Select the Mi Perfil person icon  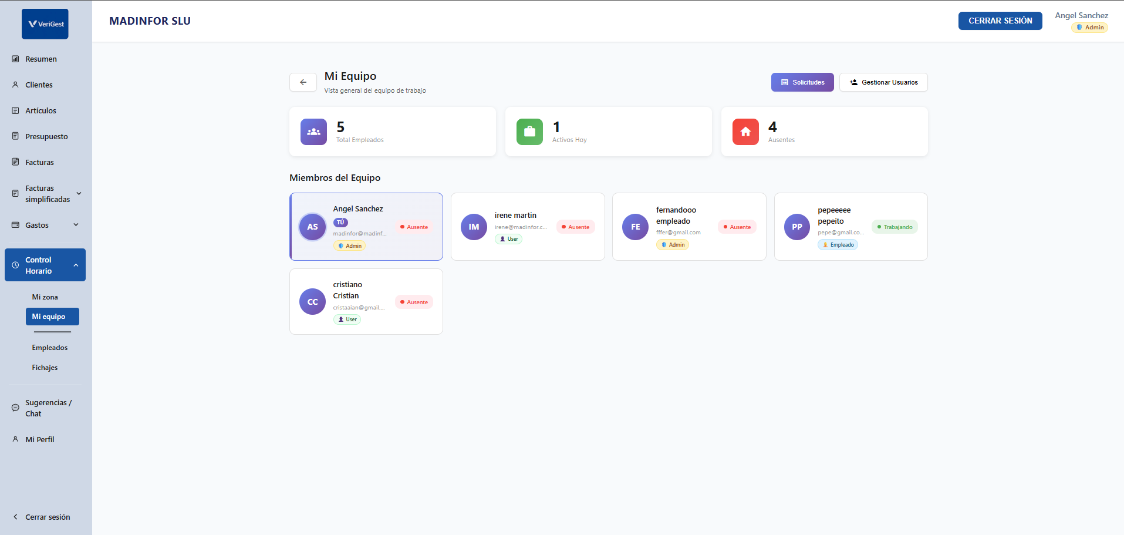coord(15,439)
